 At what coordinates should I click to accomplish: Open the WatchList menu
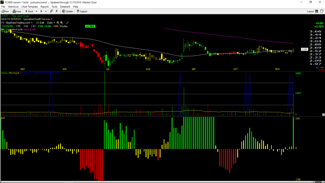(13, 7)
